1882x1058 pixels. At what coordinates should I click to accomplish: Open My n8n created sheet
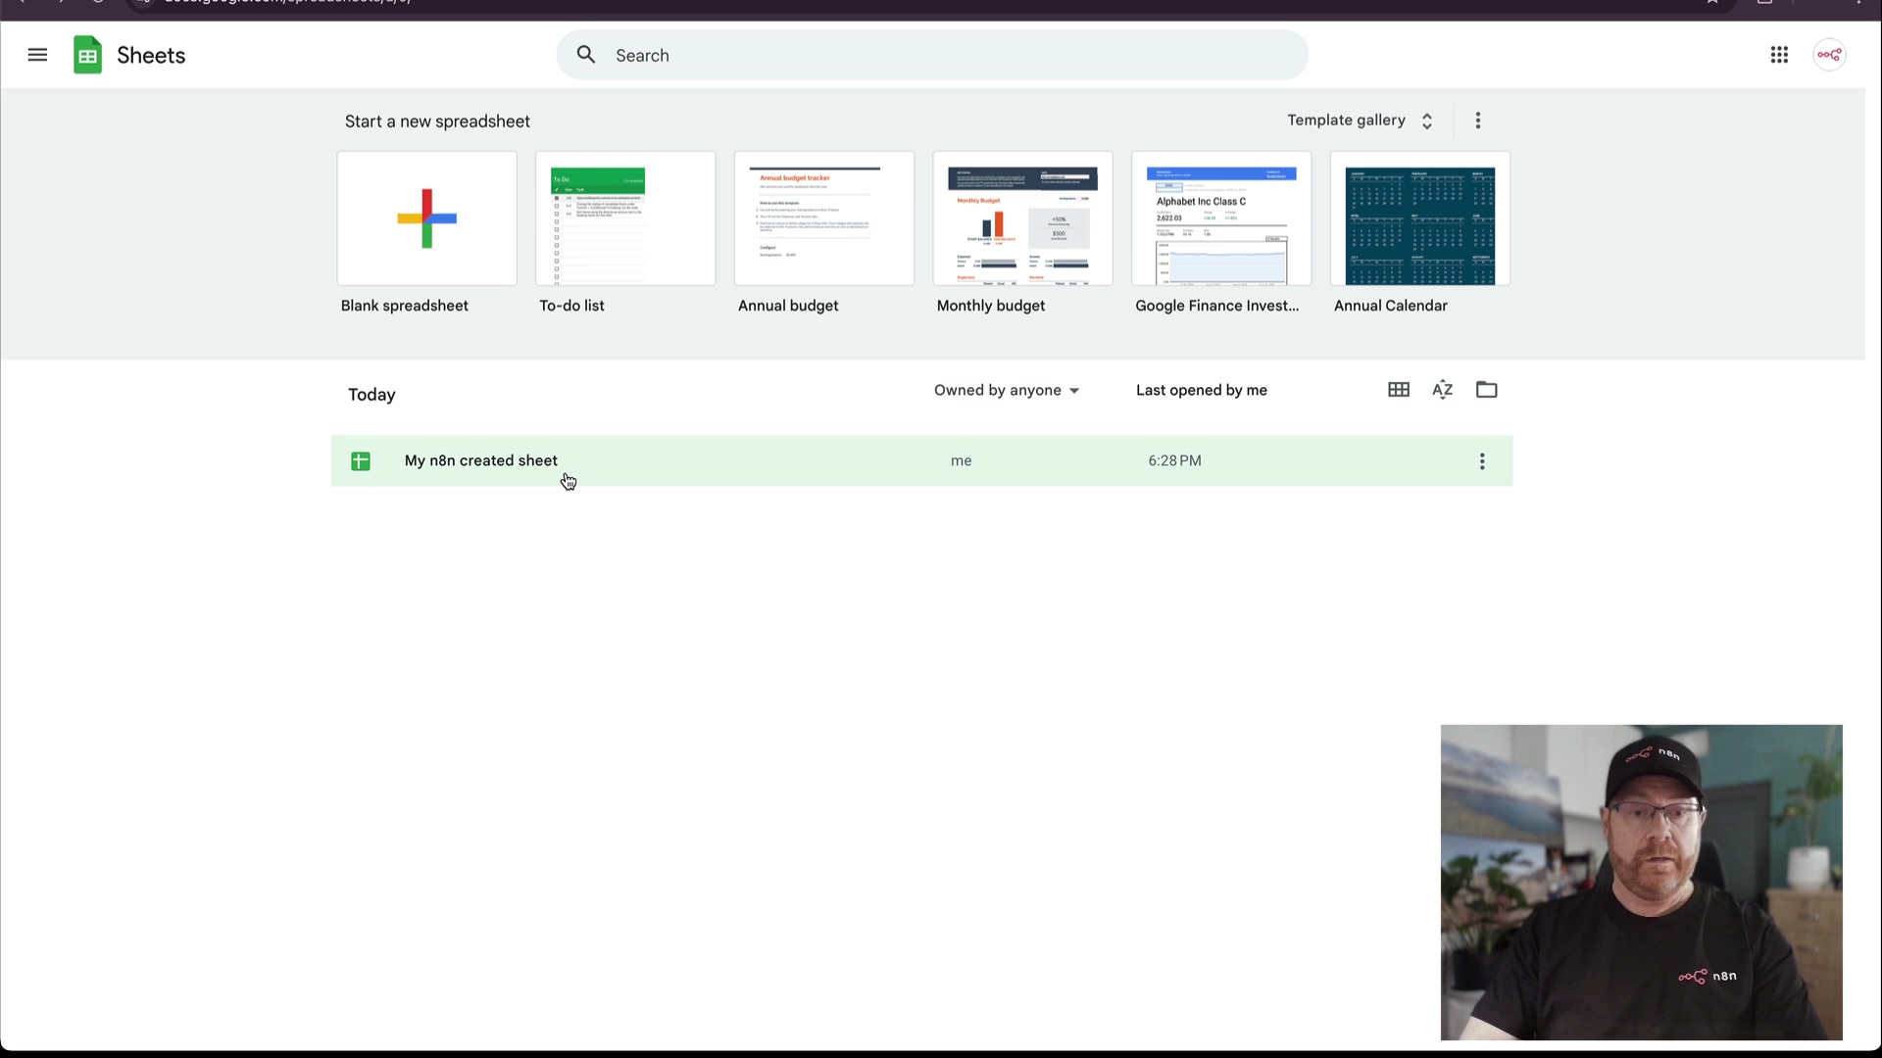(480, 460)
